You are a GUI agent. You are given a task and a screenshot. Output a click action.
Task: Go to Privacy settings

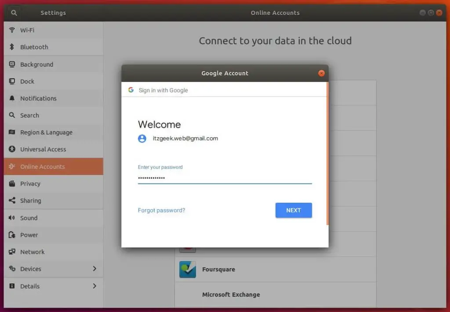coord(54,184)
